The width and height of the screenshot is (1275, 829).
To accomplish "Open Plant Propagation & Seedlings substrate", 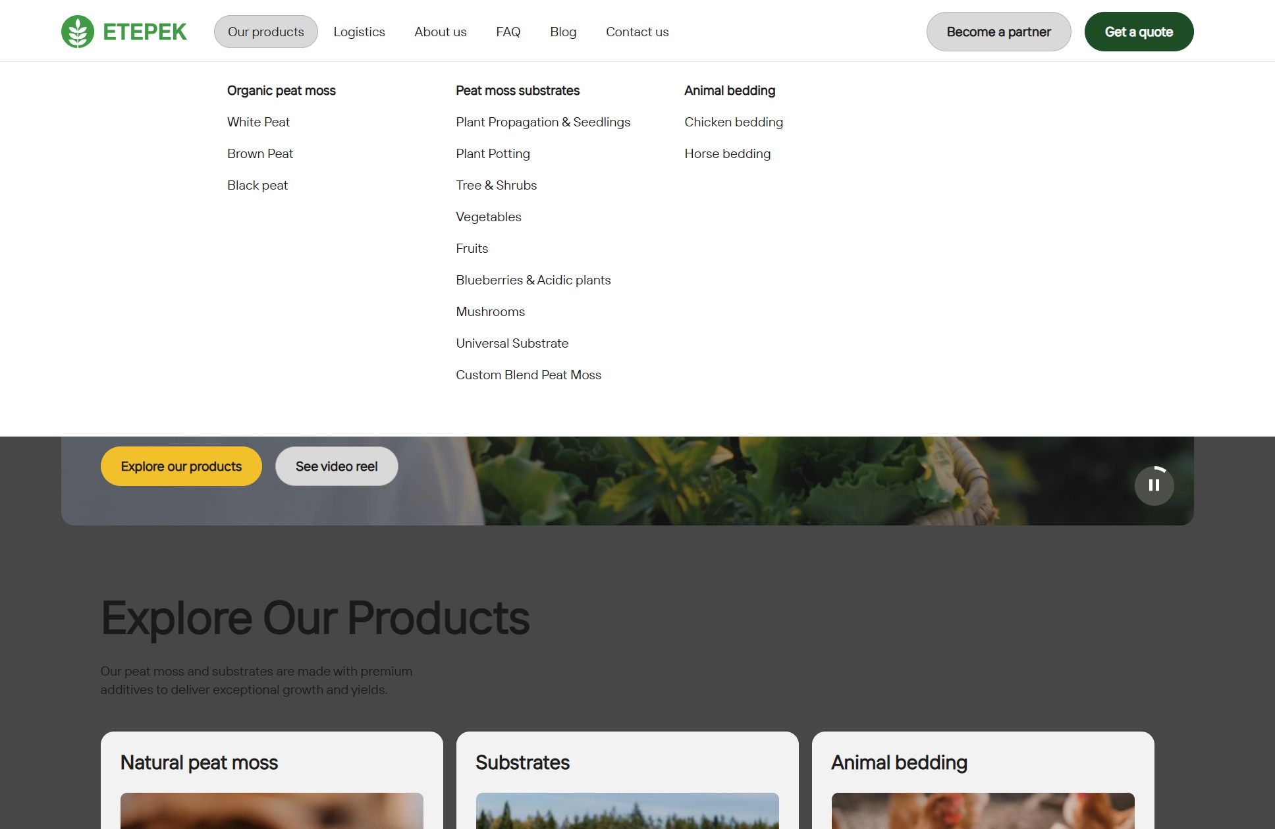I will (x=543, y=122).
